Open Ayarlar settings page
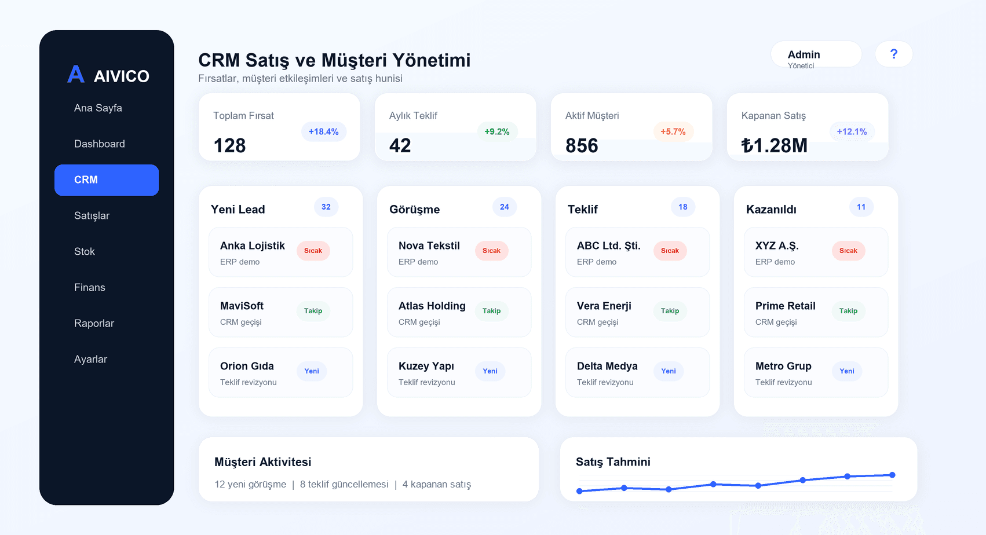This screenshot has width=986, height=535. [x=90, y=359]
